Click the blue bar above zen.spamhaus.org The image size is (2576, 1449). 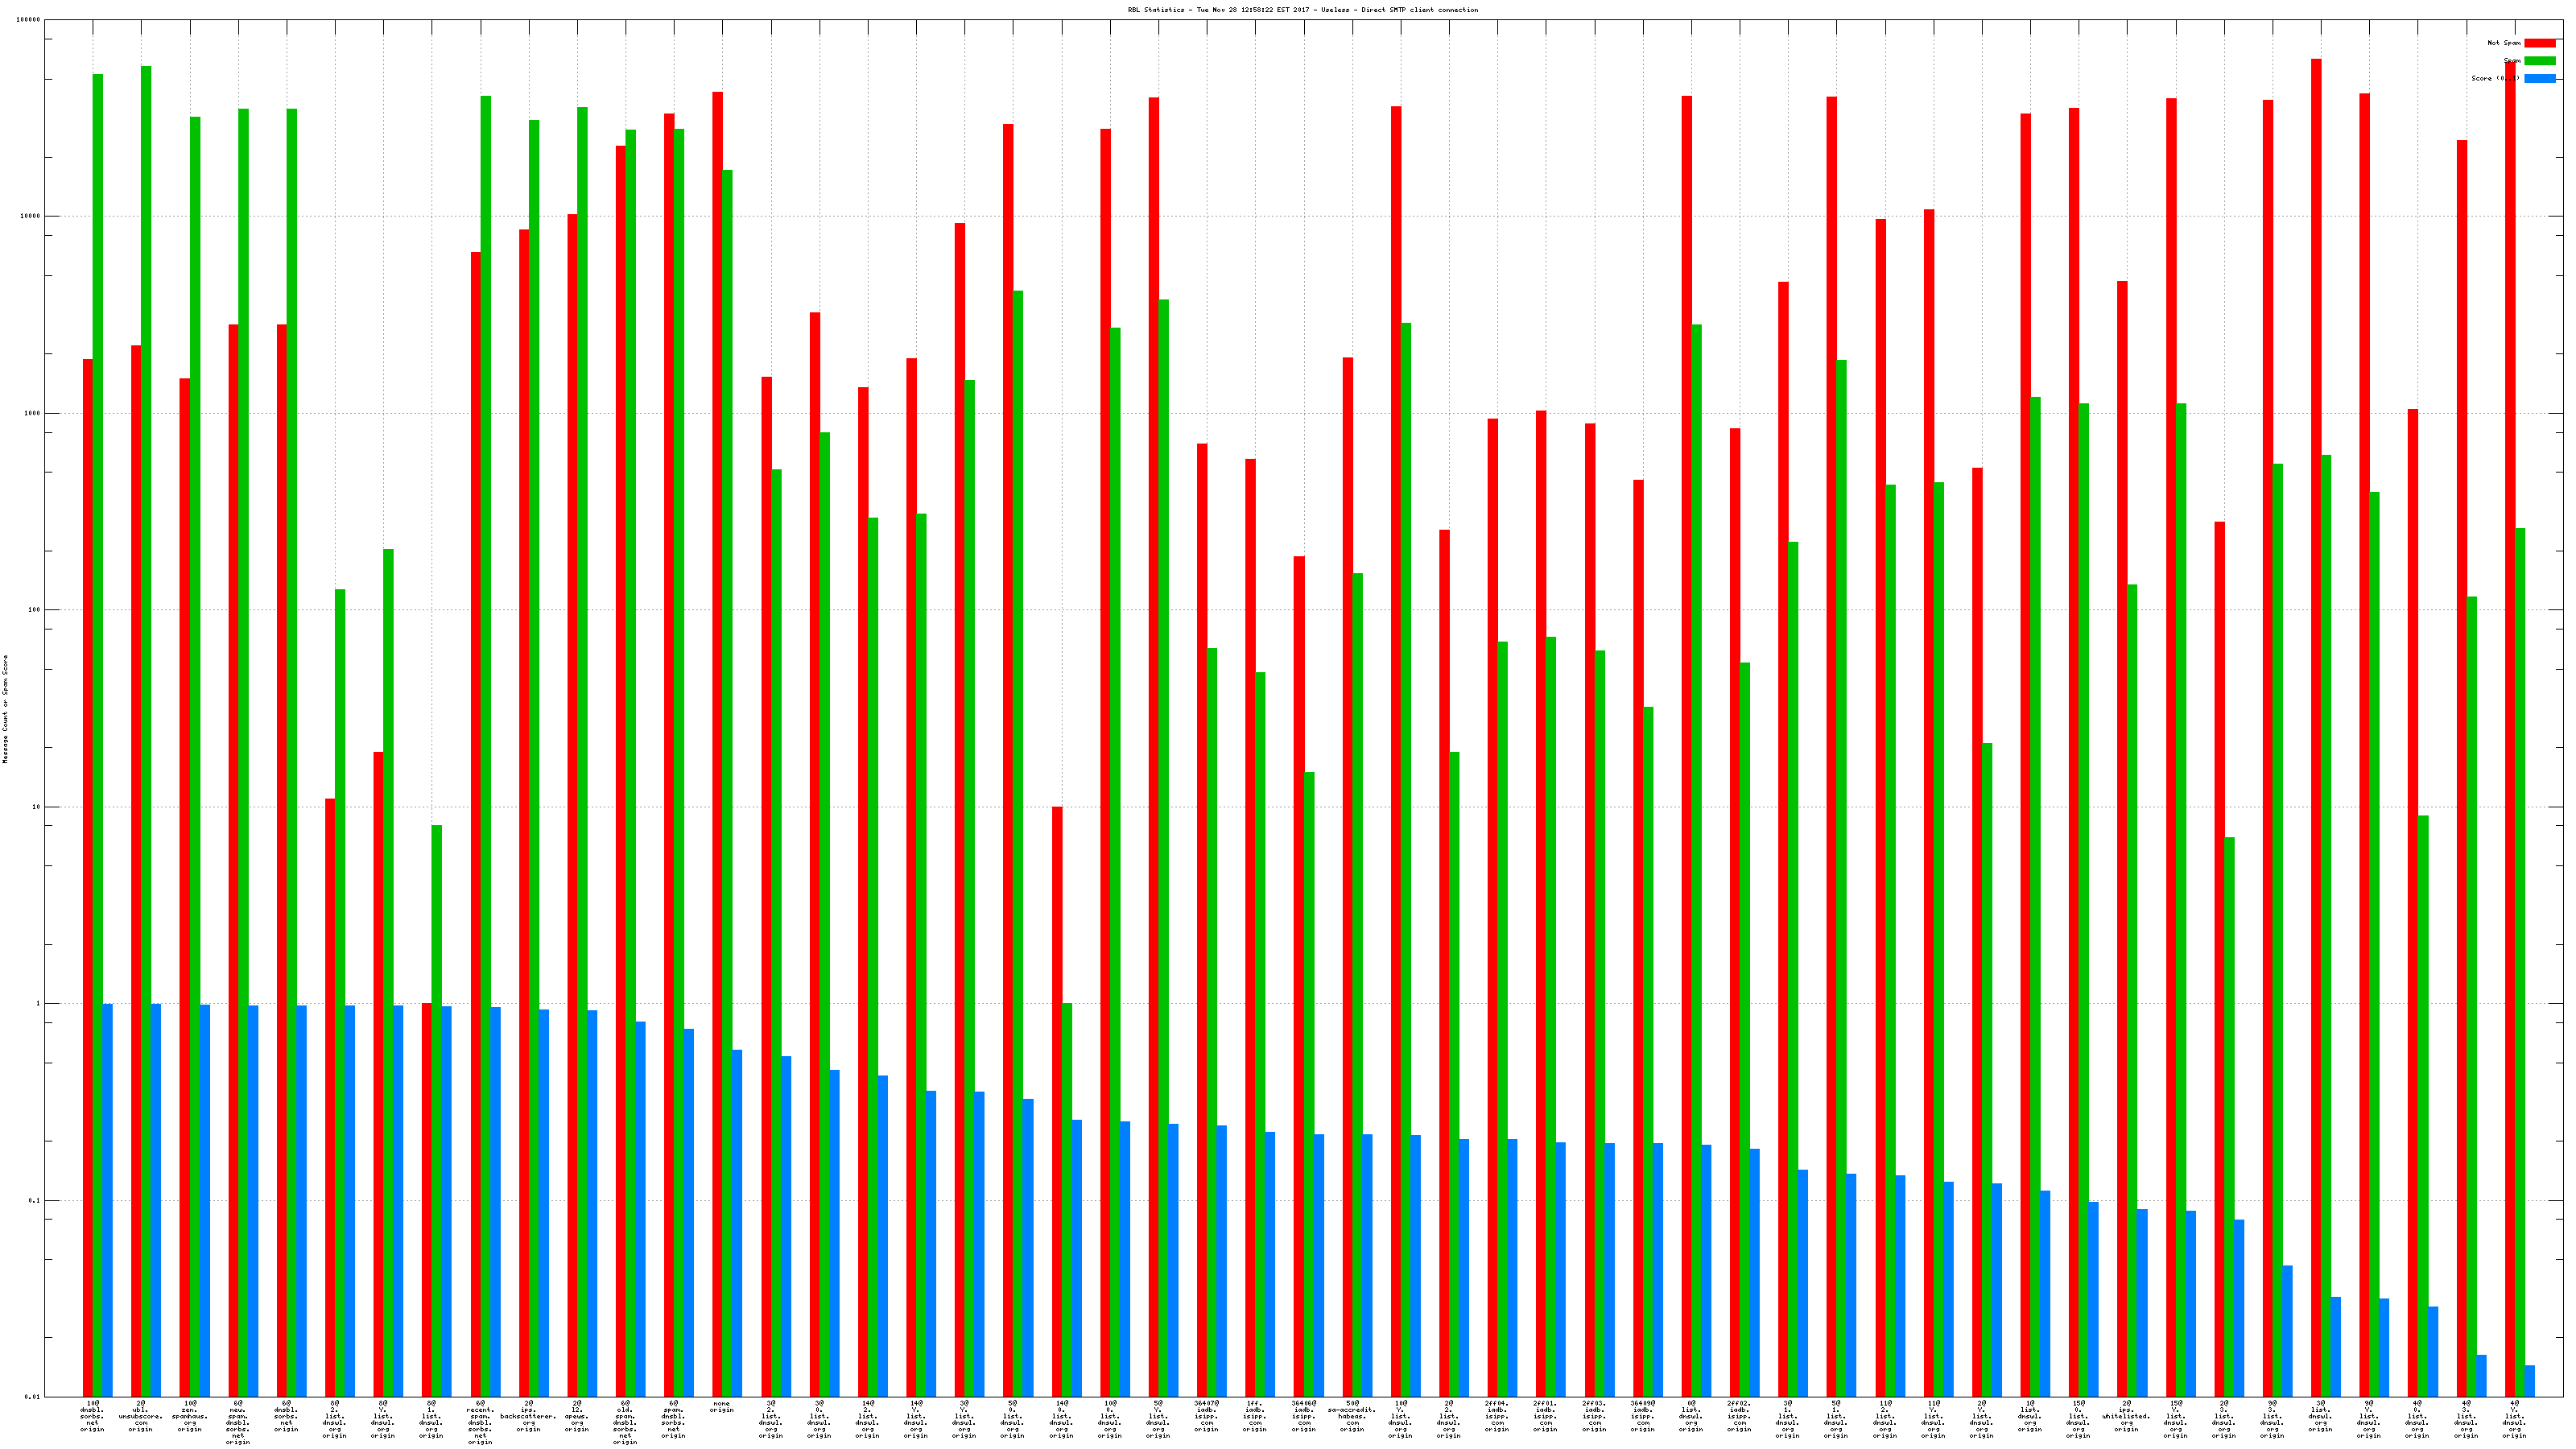click(x=205, y=1200)
